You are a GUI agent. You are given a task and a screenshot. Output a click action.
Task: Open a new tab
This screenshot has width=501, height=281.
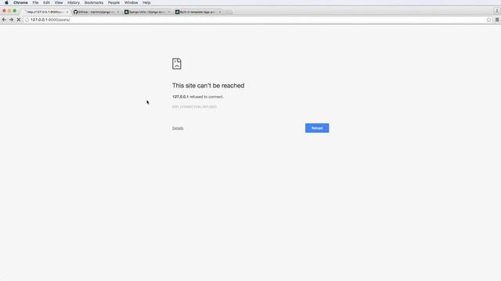coord(228,12)
